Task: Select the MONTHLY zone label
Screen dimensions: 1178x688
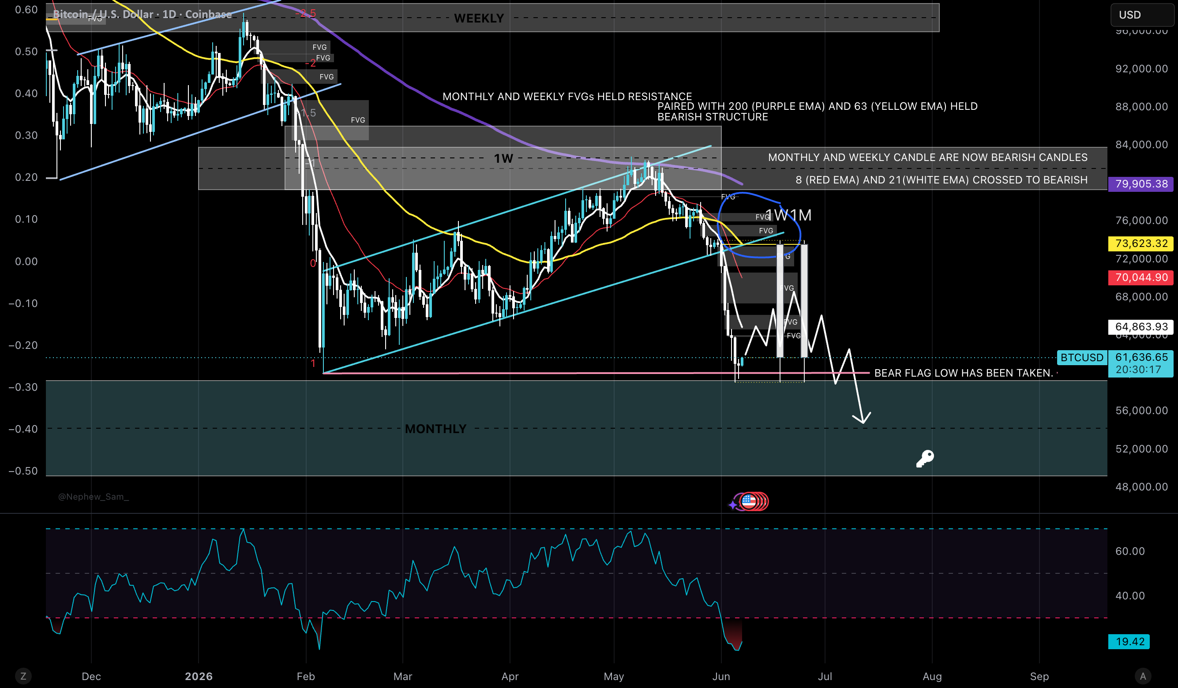Action: click(x=435, y=429)
